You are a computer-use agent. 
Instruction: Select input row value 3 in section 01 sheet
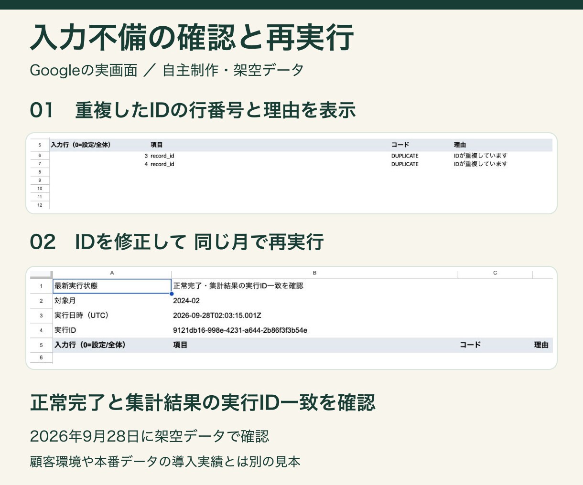pyautogui.click(x=146, y=156)
